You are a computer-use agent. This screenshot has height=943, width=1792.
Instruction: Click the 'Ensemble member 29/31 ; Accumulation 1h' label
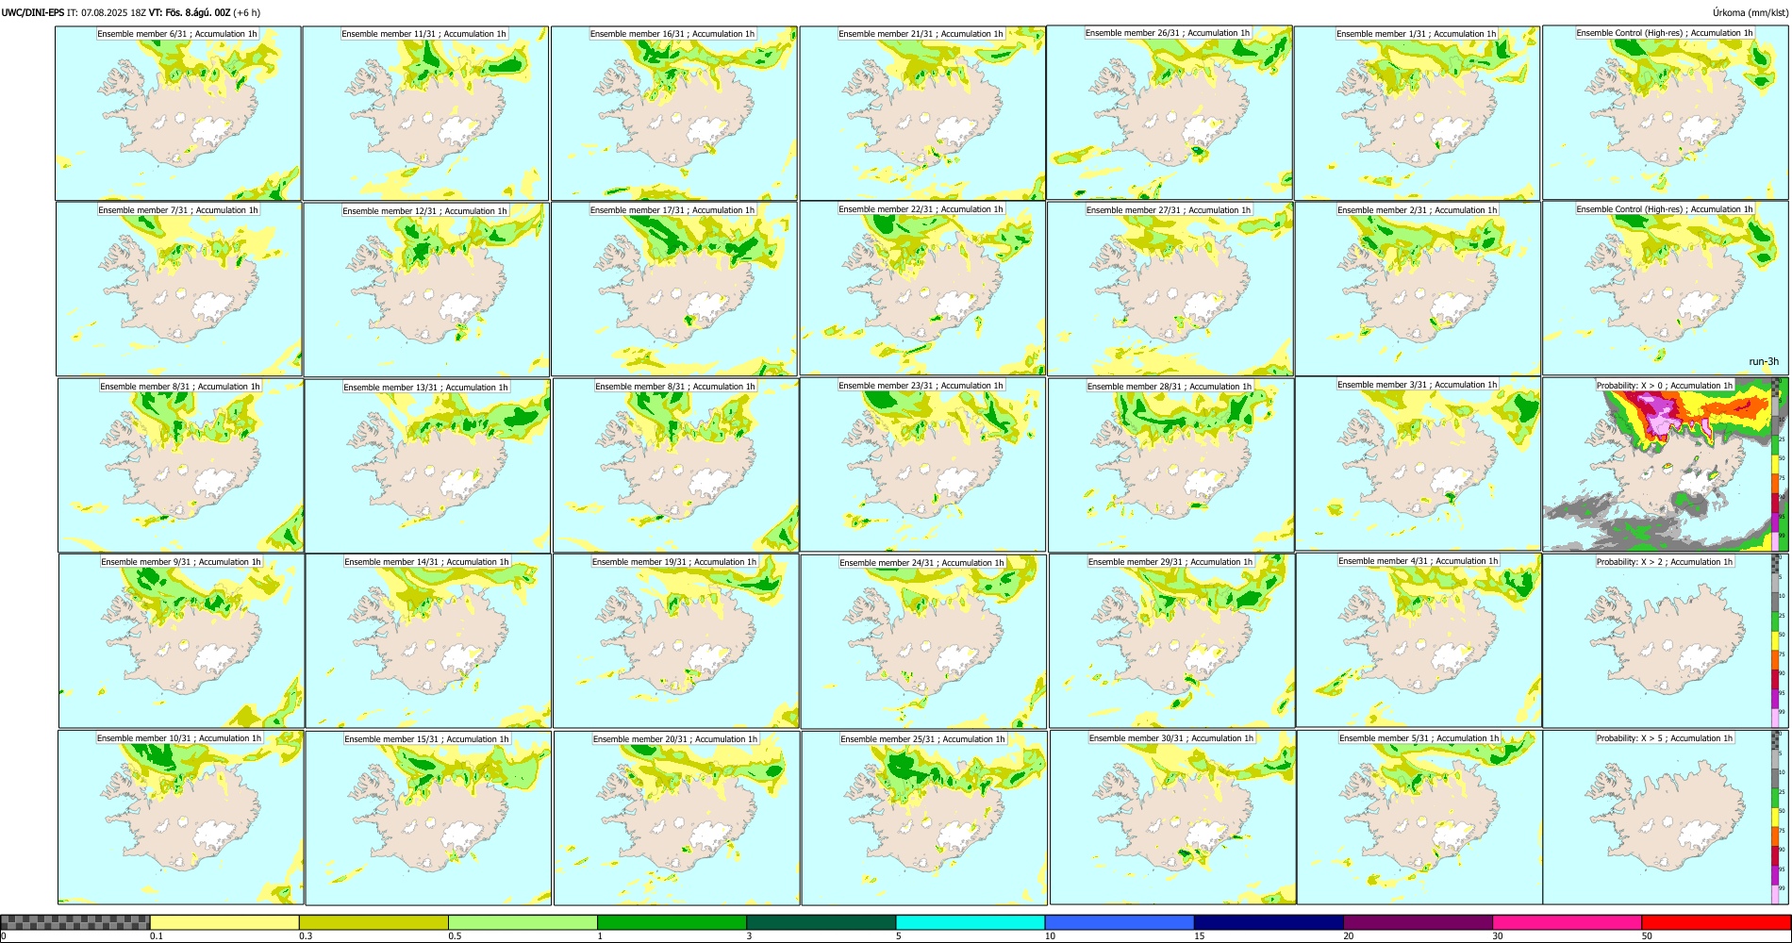point(1170,562)
